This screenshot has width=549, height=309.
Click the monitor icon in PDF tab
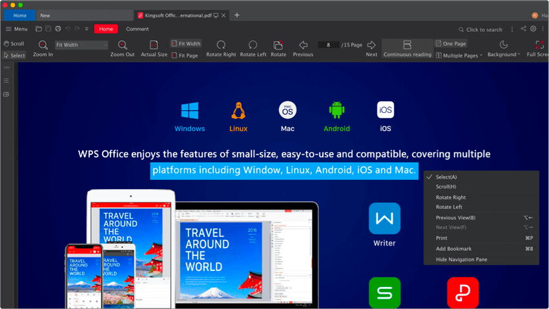pos(216,15)
